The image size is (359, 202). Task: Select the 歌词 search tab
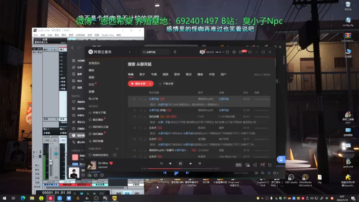click(188, 75)
